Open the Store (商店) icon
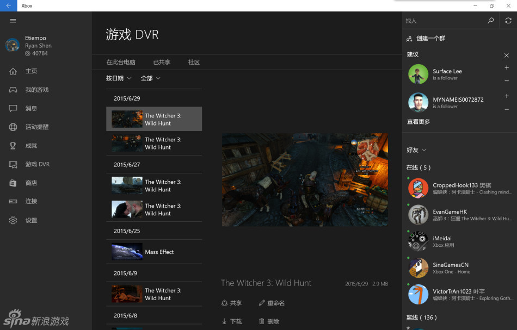Image resolution: width=517 pixels, height=330 pixels. pyautogui.click(x=13, y=183)
